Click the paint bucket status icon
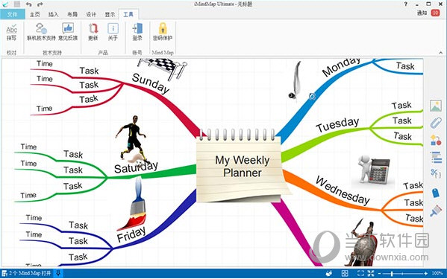Image resolution: width=447 pixels, height=279 pixels. 329,273
